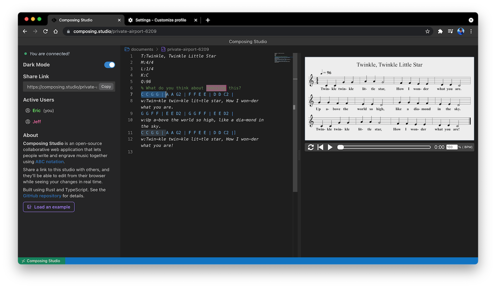496x288 pixels.
Task: Play the Twinkle Twinkle tune
Action: 330,147
